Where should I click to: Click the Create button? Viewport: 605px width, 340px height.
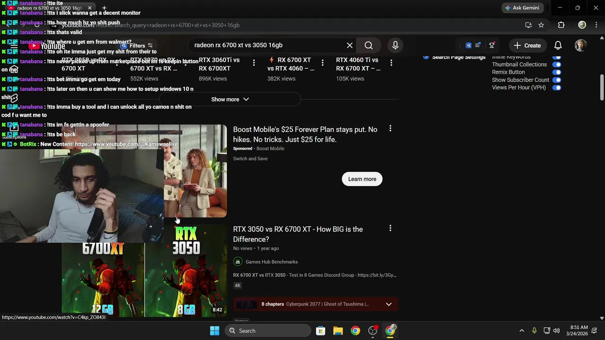click(527, 46)
